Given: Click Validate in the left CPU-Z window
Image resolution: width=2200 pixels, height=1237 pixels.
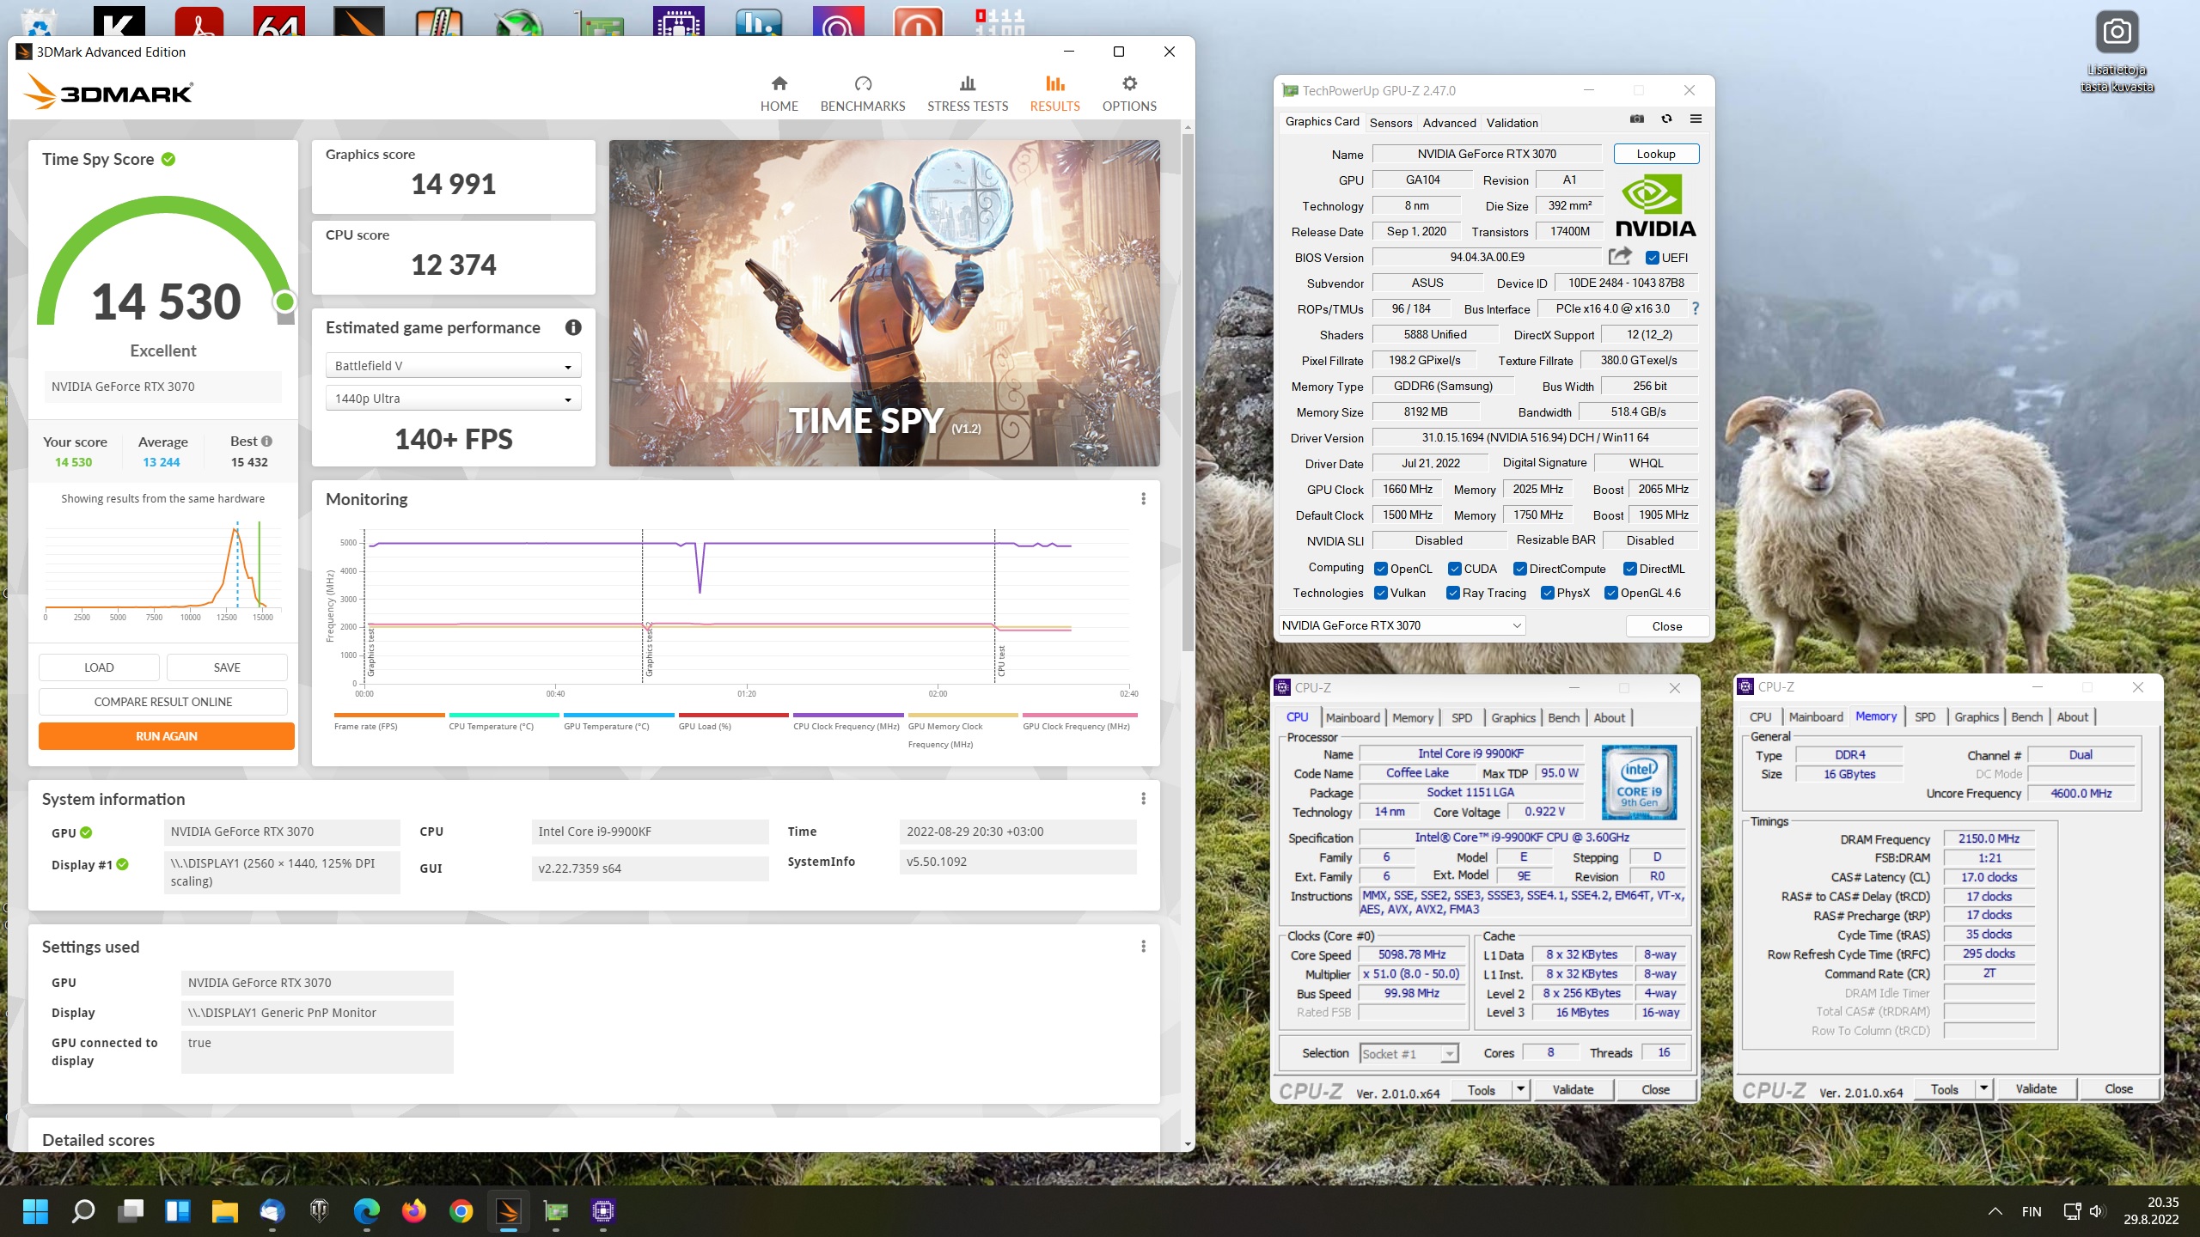Looking at the screenshot, I should [1573, 1089].
